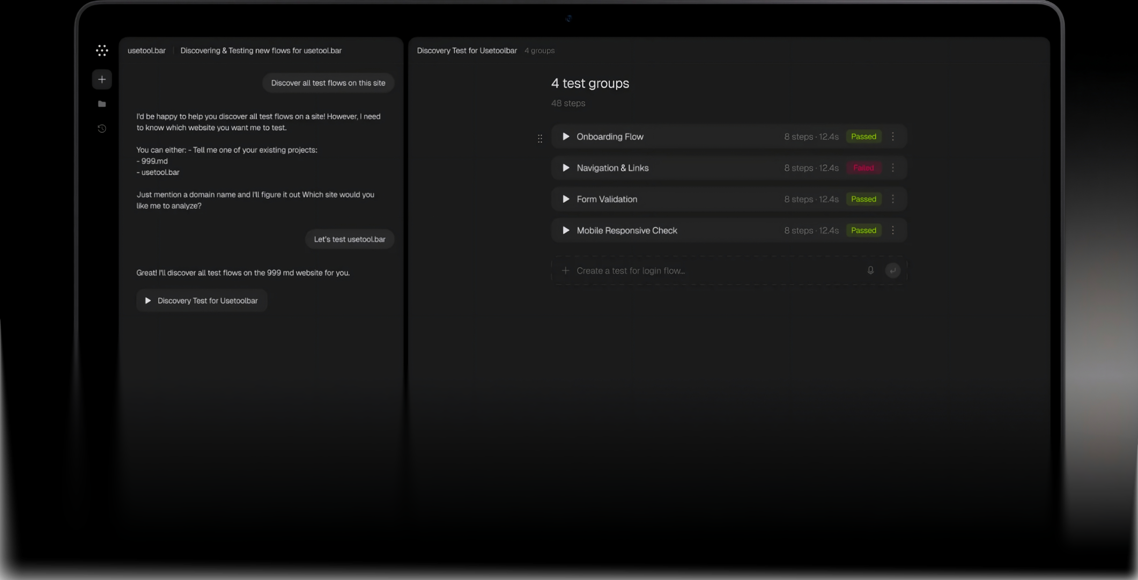Run the Form Validation play icon

566,199
